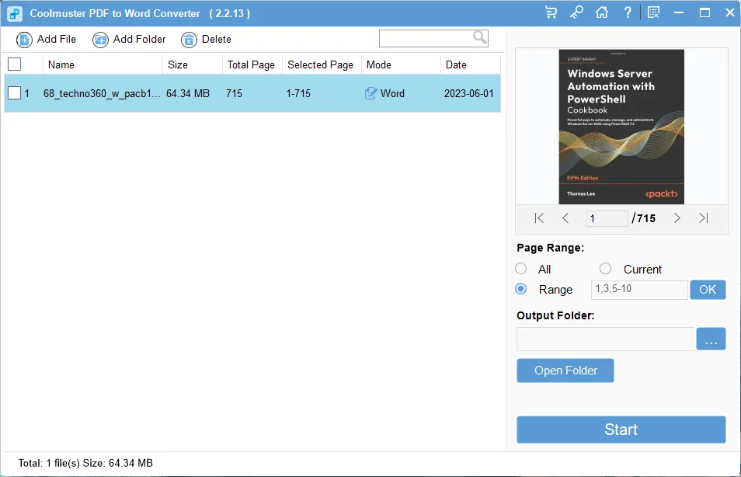Select the Current page radio button
Viewport: 741px width, 477px height.
click(605, 269)
